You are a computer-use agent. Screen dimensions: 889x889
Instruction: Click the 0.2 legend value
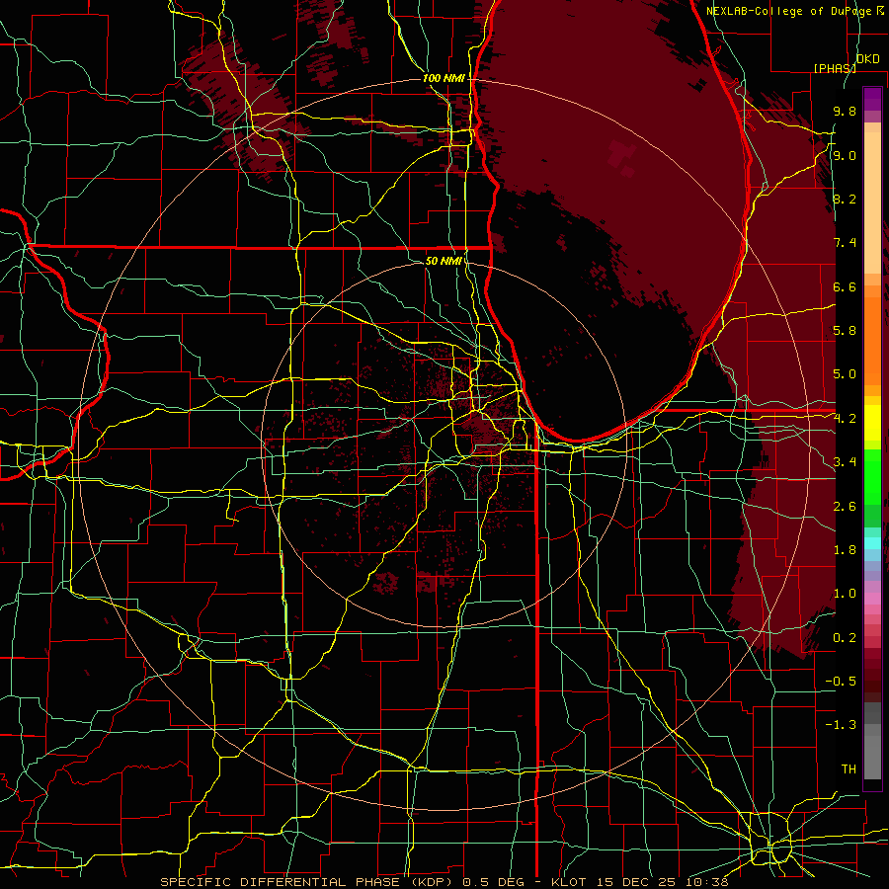[x=845, y=638]
